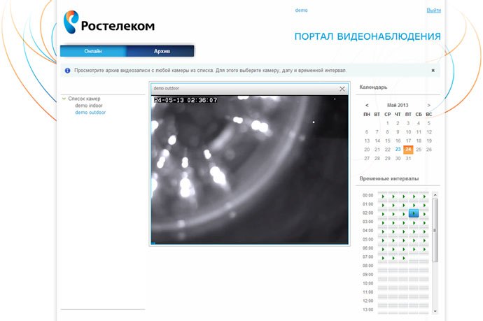This screenshot has width=483, height=321.
Task: Play the second interval in the 03:00 row
Action: tap(393, 222)
